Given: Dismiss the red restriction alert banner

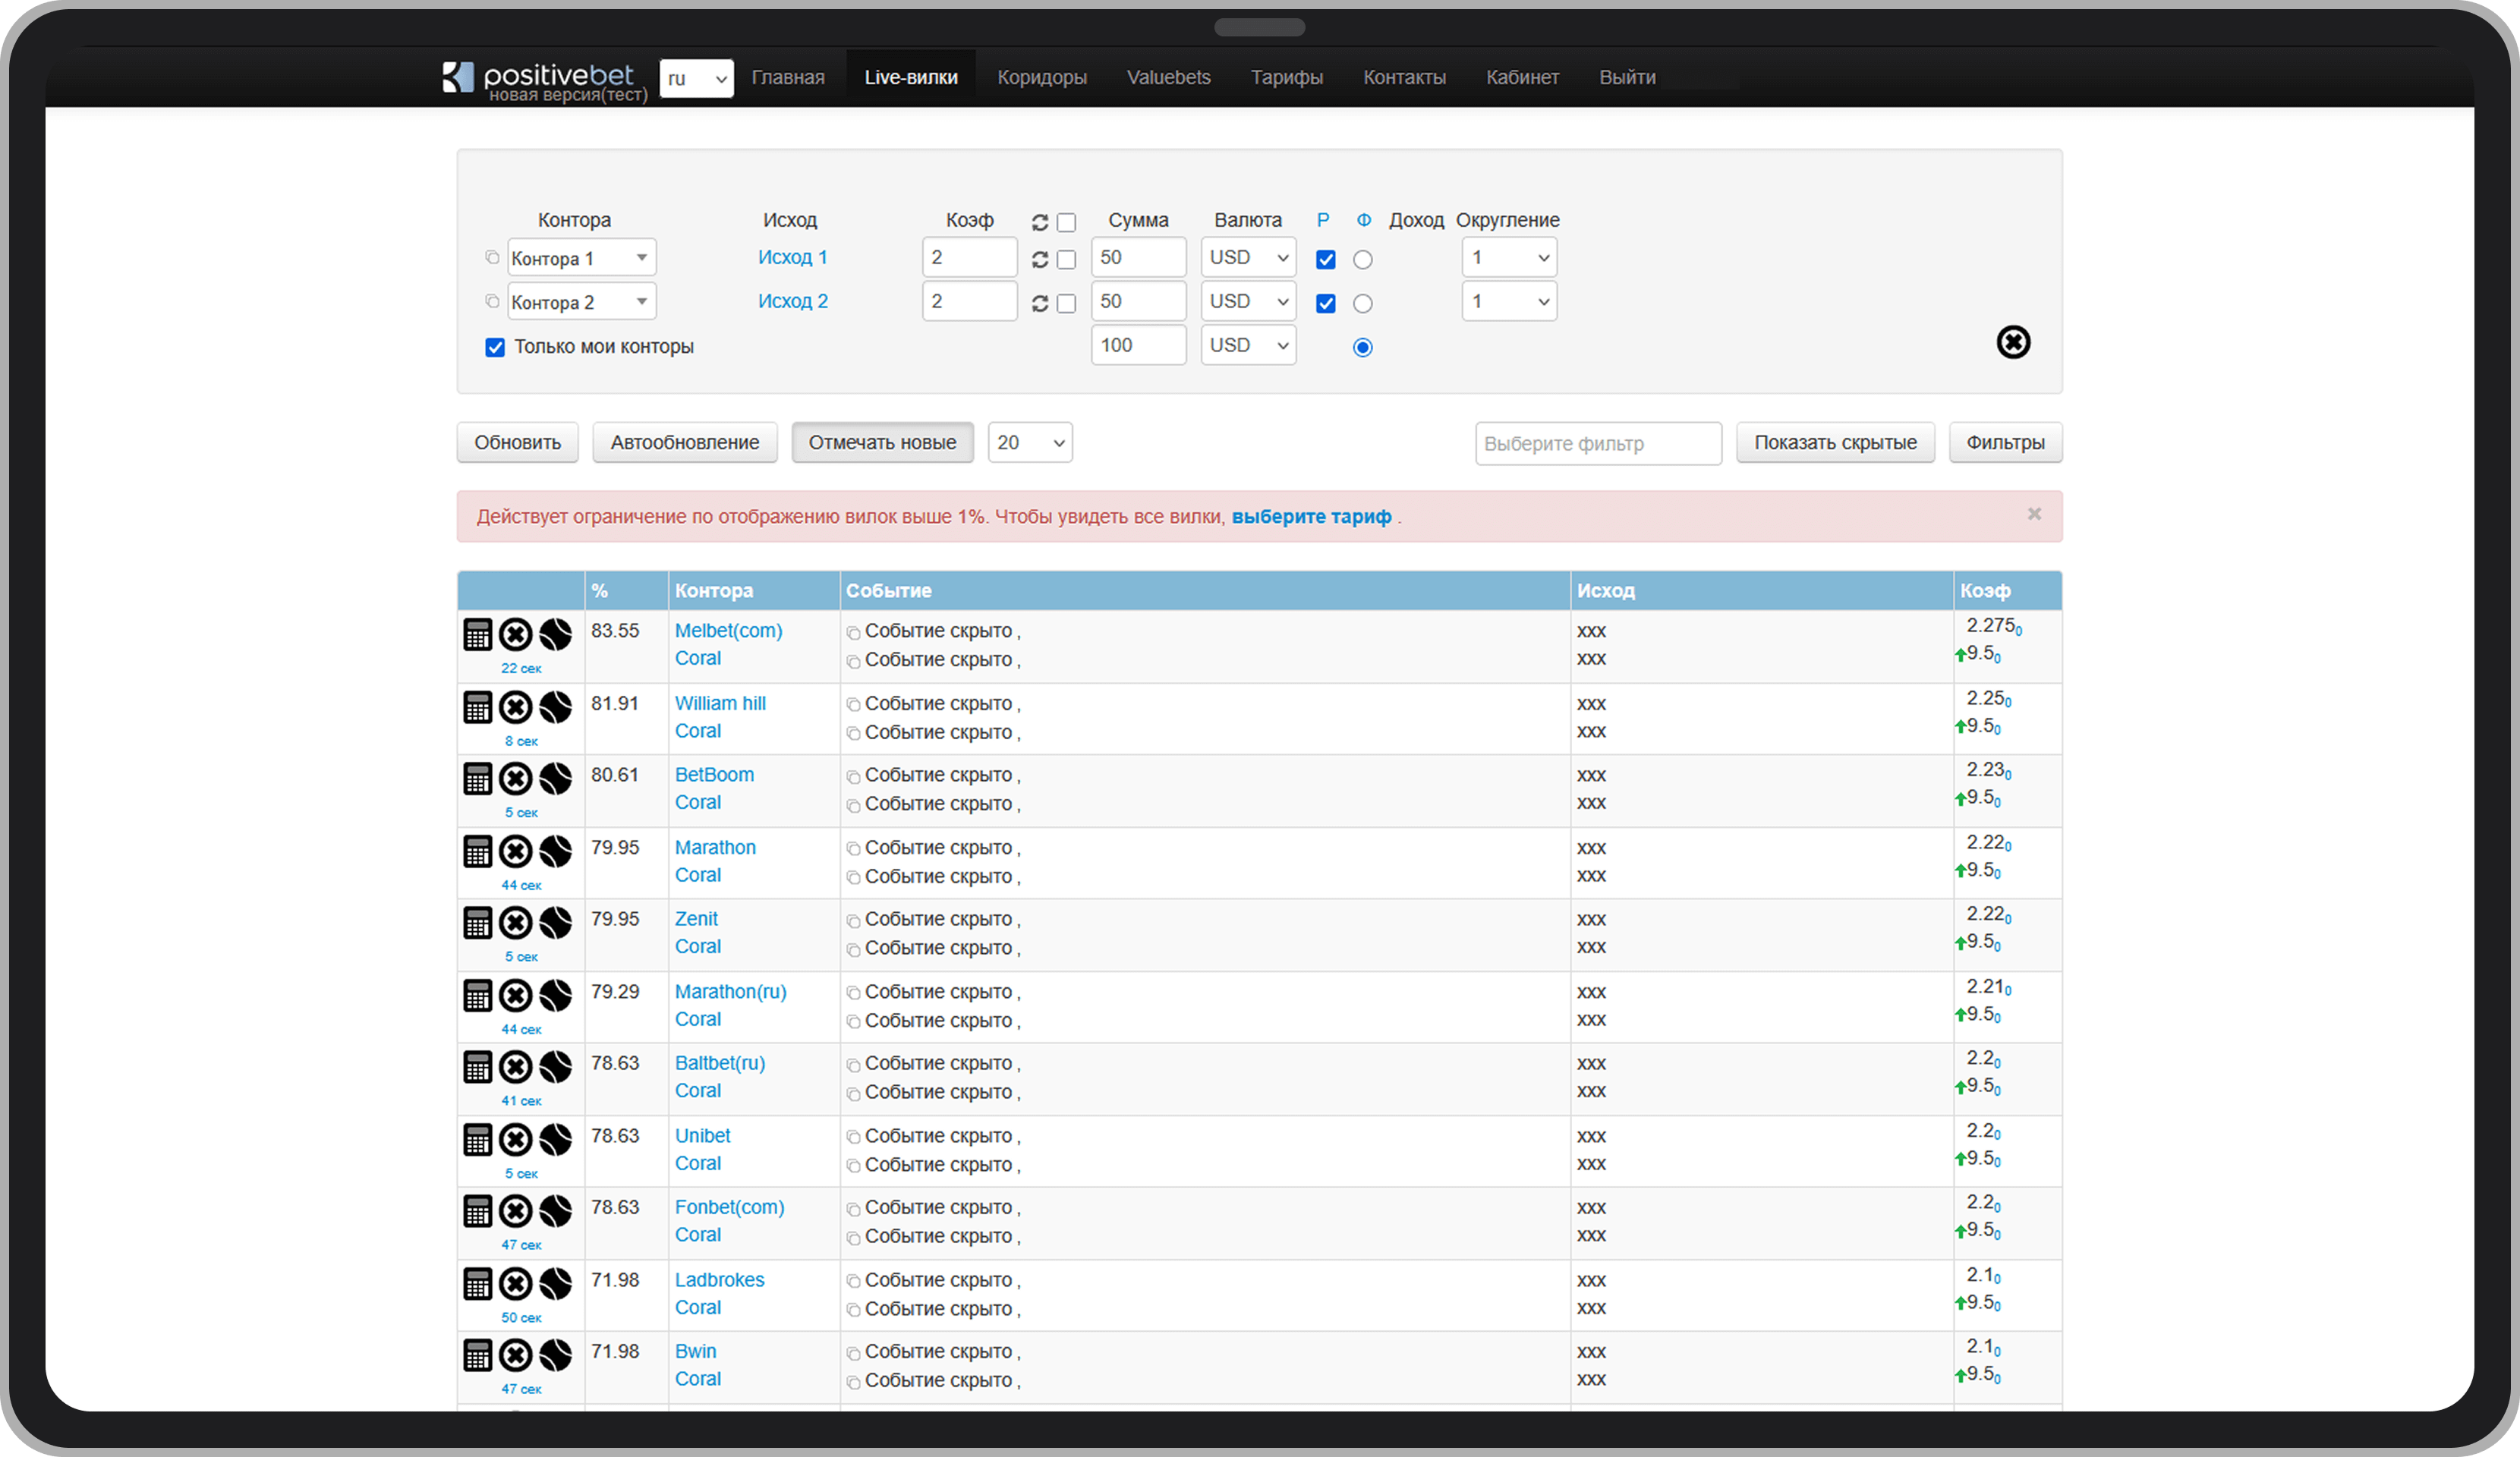Looking at the screenshot, I should pyautogui.click(x=2034, y=514).
